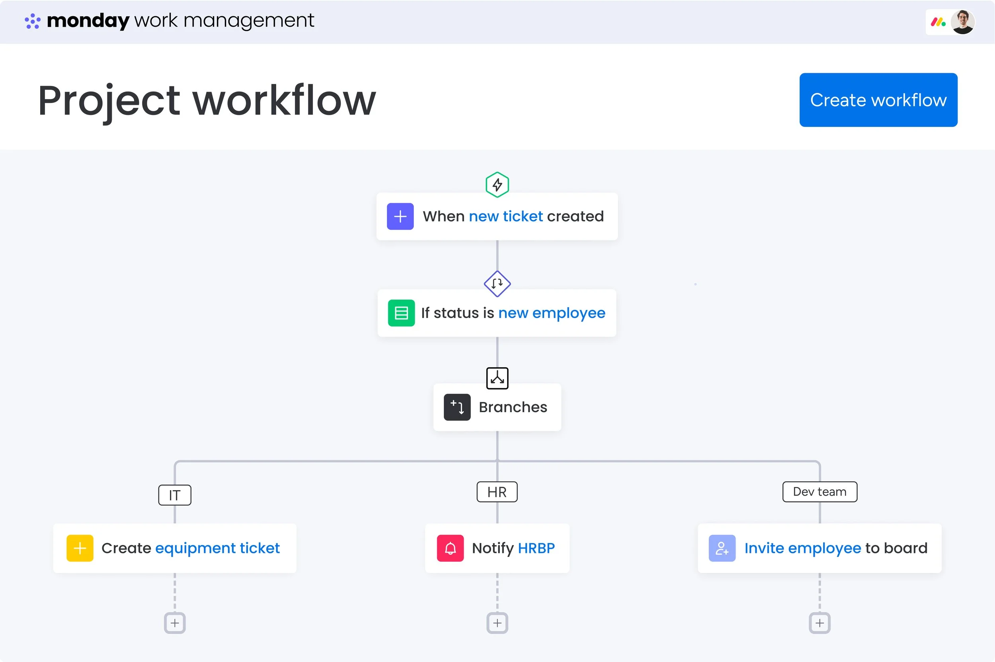The height and width of the screenshot is (662, 995).
Task: Select the IT branch label
Action: coord(174,495)
